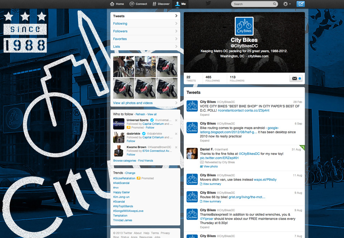Open the Happy Easter trend

(x=121, y=192)
